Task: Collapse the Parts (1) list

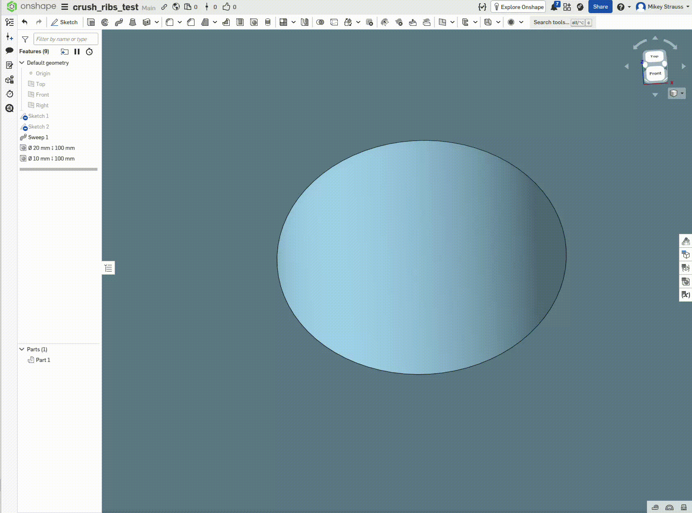Action: coord(22,349)
